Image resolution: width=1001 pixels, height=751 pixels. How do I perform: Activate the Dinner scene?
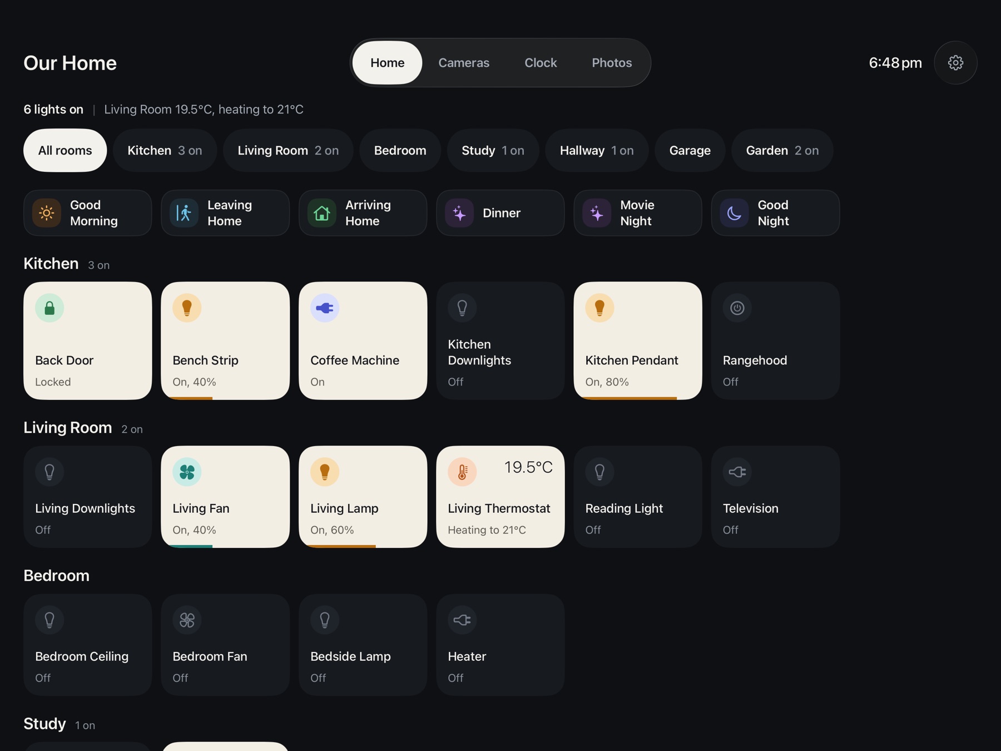pyautogui.click(x=500, y=213)
